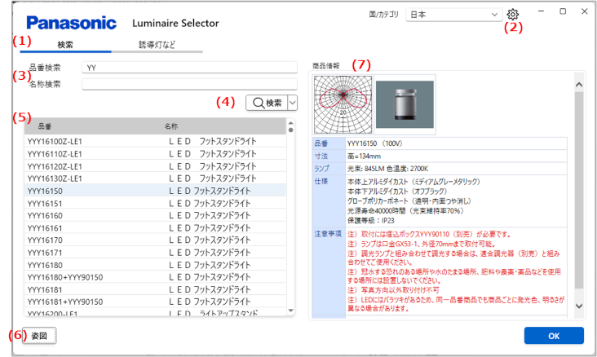Select YYY16100Z-LE1 in the product list
Screen dimensions: 597x357
click(x=55, y=141)
